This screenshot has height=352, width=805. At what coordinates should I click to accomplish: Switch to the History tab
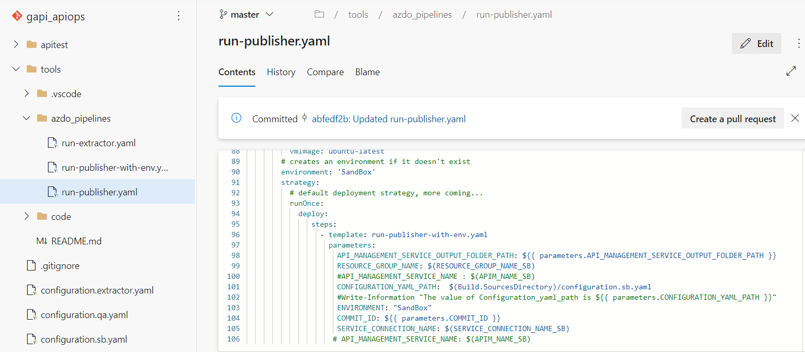click(x=281, y=72)
